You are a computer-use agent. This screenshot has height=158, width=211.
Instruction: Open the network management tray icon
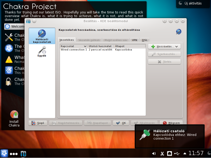[x=170, y=154]
